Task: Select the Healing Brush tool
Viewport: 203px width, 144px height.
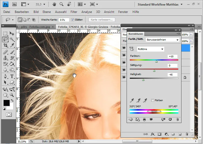Action: pyautogui.click(x=5, y=52)
